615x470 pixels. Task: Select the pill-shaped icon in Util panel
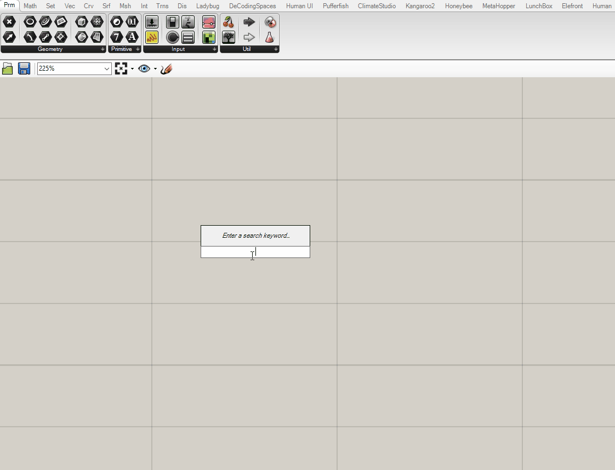click(270, 22)
